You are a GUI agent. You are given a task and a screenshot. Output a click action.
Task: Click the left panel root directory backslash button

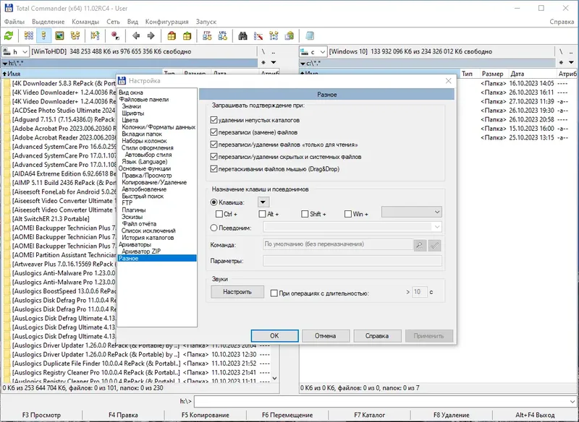[263, 51]
